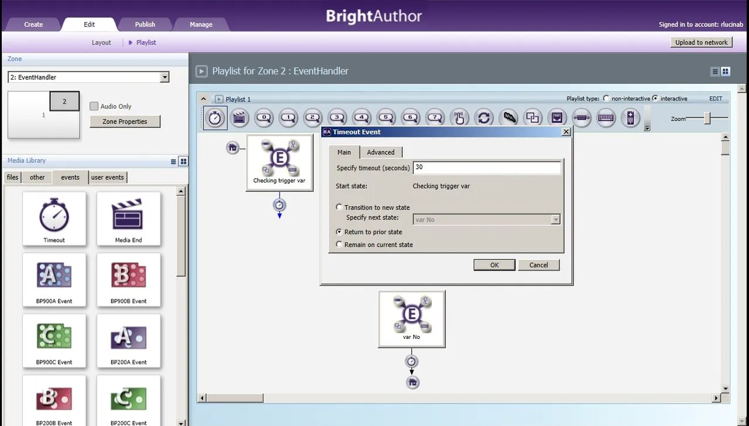Click the button 6 event toolbar icon
Viewport: 749px width, 426px height.
click(410, 117)
